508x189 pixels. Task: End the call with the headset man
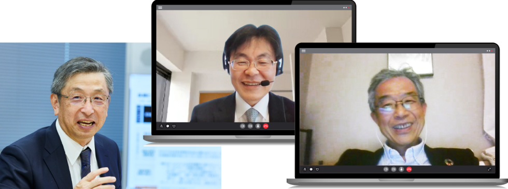[x=266, y=126]
